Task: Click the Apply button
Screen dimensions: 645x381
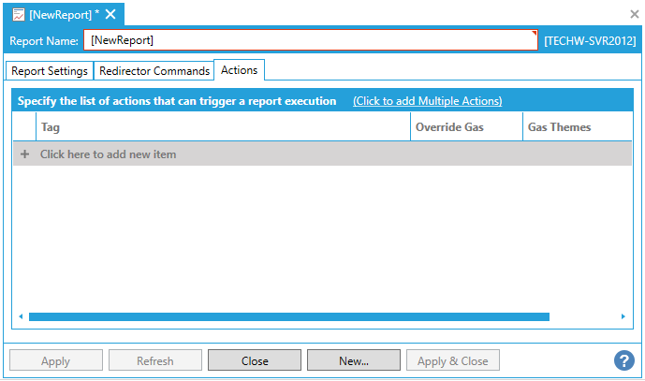Action: point(56,360)
